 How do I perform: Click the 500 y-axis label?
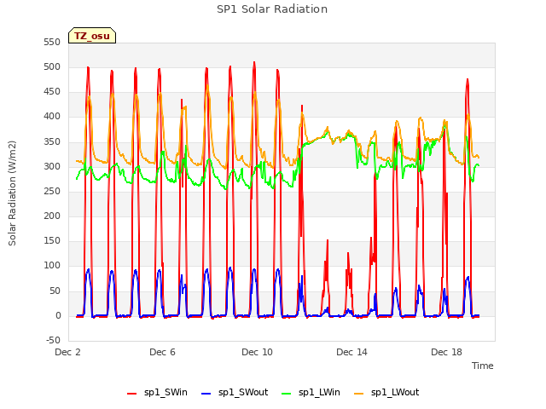[x=52, y=67]
